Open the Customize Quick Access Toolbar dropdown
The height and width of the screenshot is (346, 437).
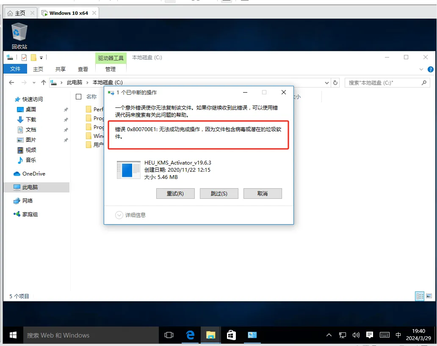pos(41,58)
